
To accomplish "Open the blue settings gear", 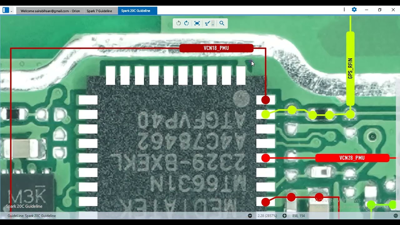I will (x=354, y=10).
